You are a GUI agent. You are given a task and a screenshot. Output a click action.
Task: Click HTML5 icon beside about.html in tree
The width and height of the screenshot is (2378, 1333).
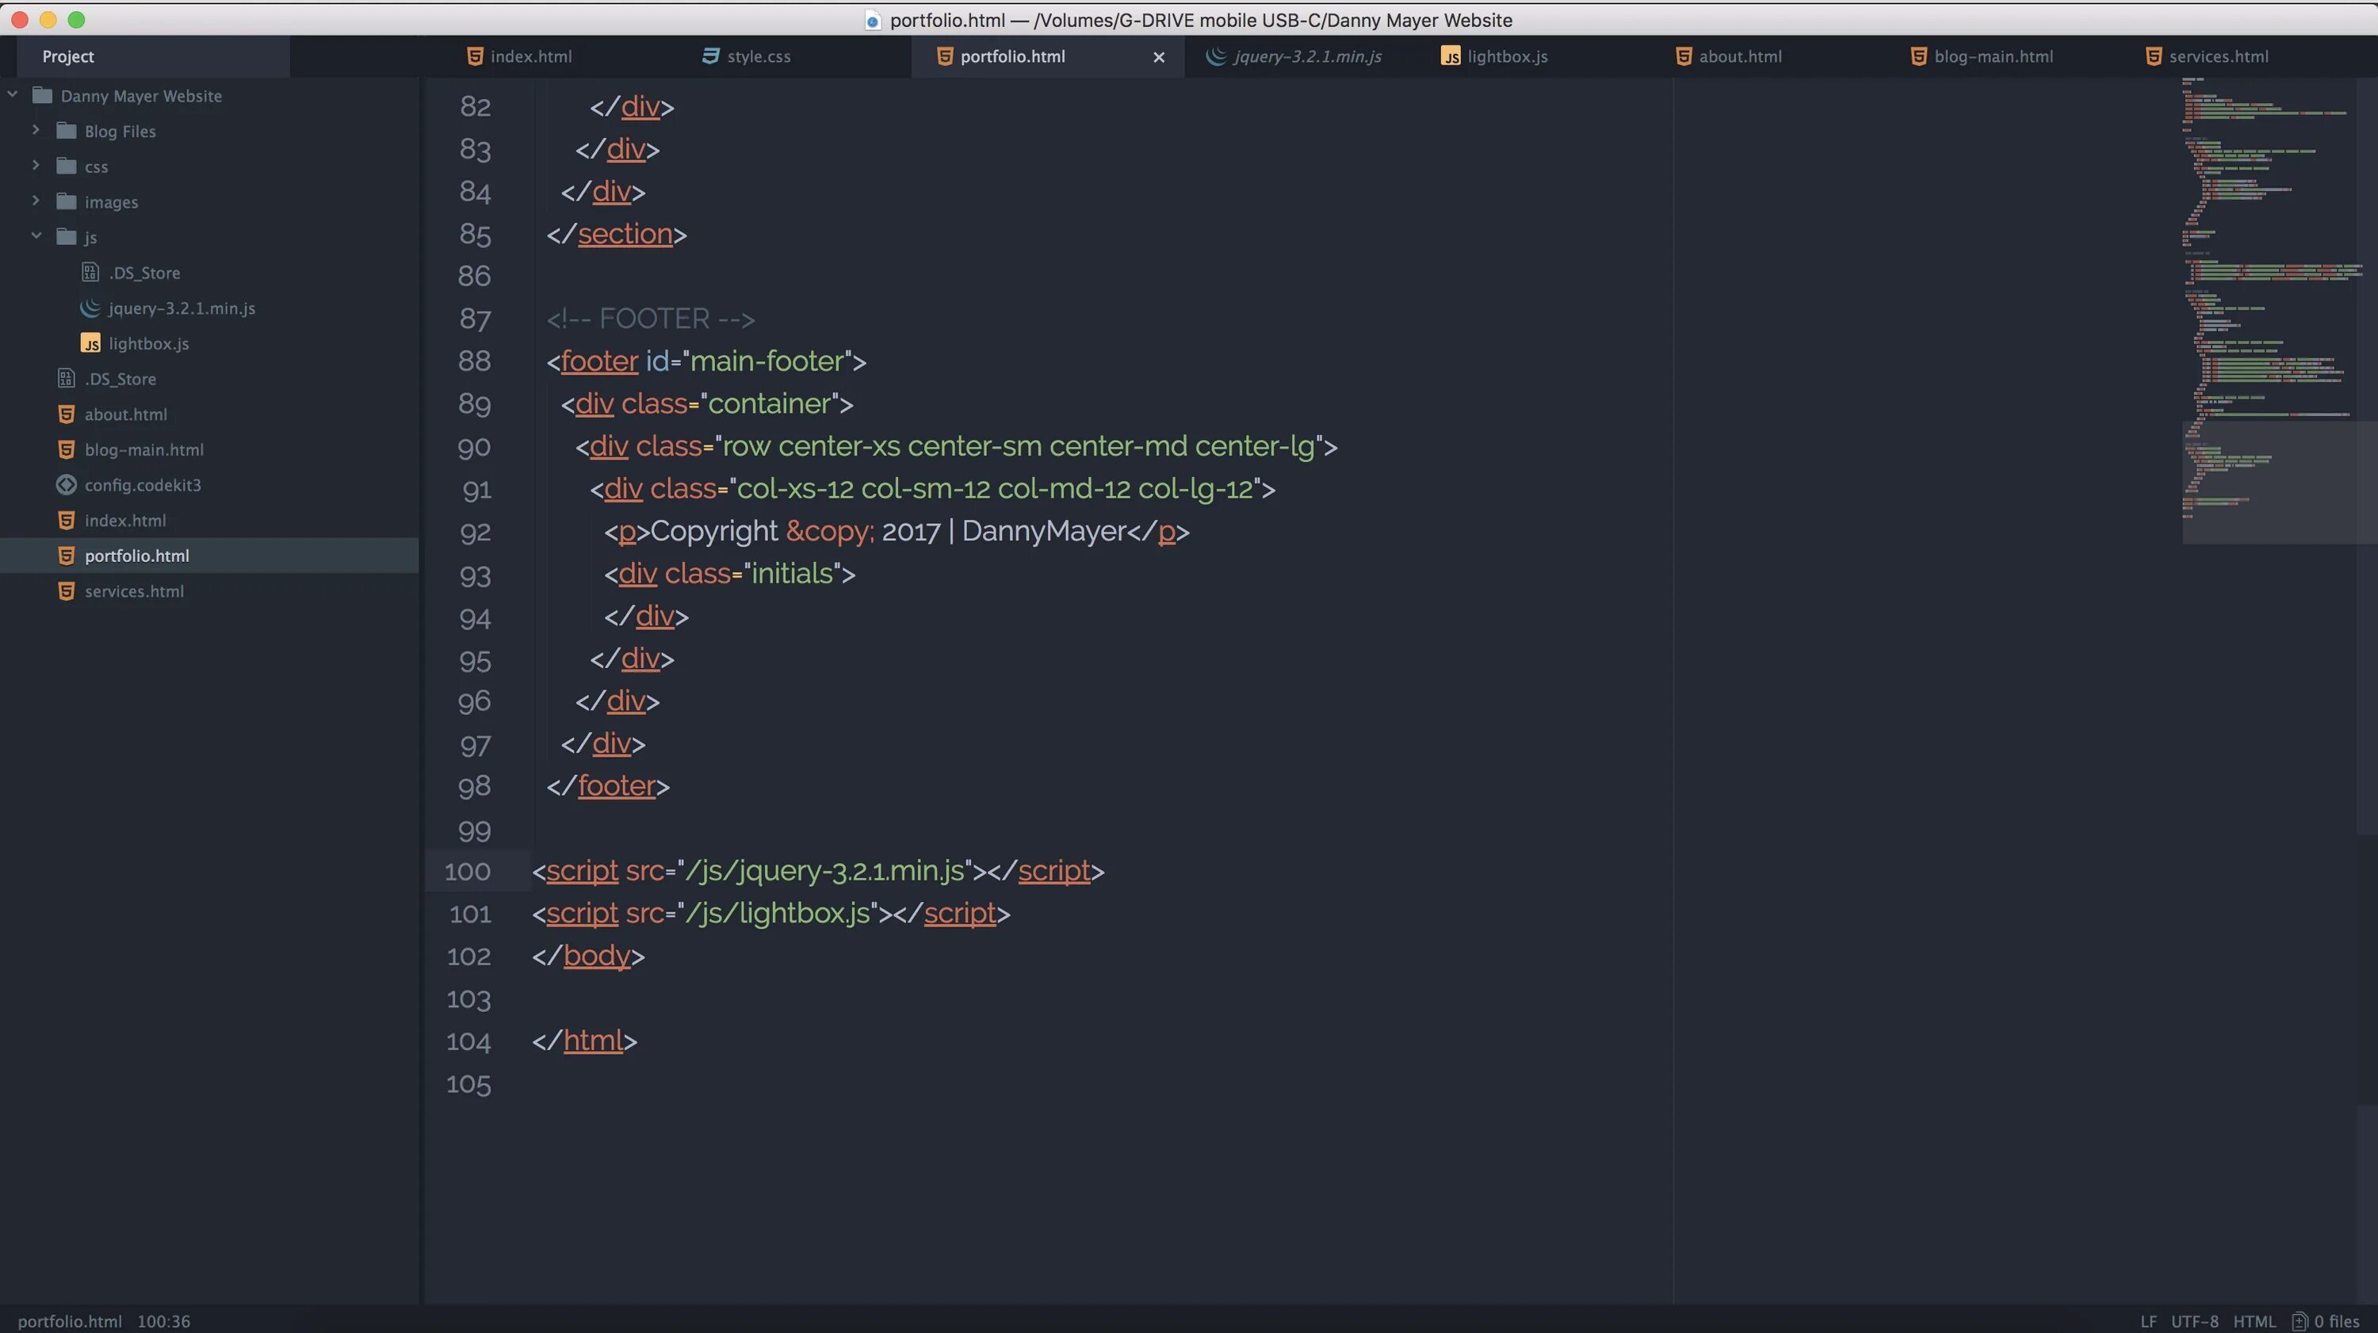coord(67,414)
